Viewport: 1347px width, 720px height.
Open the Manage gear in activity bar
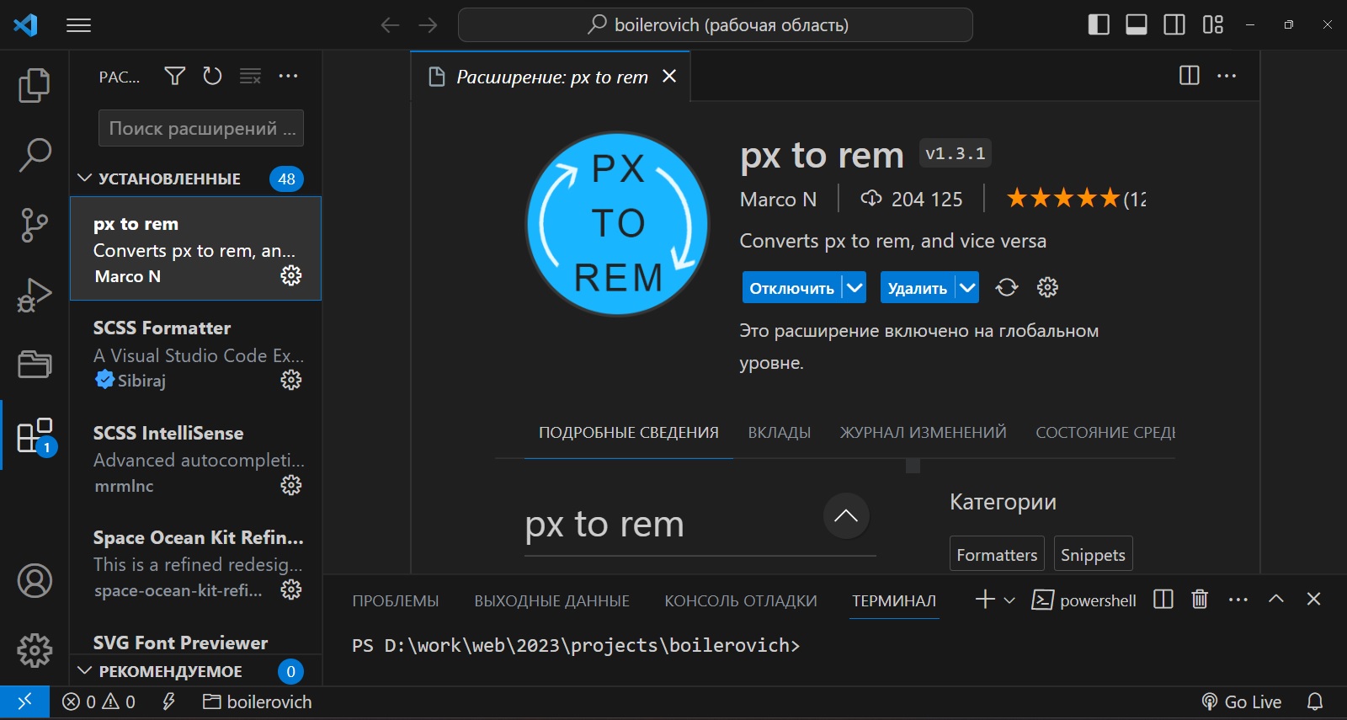[35, 650]
